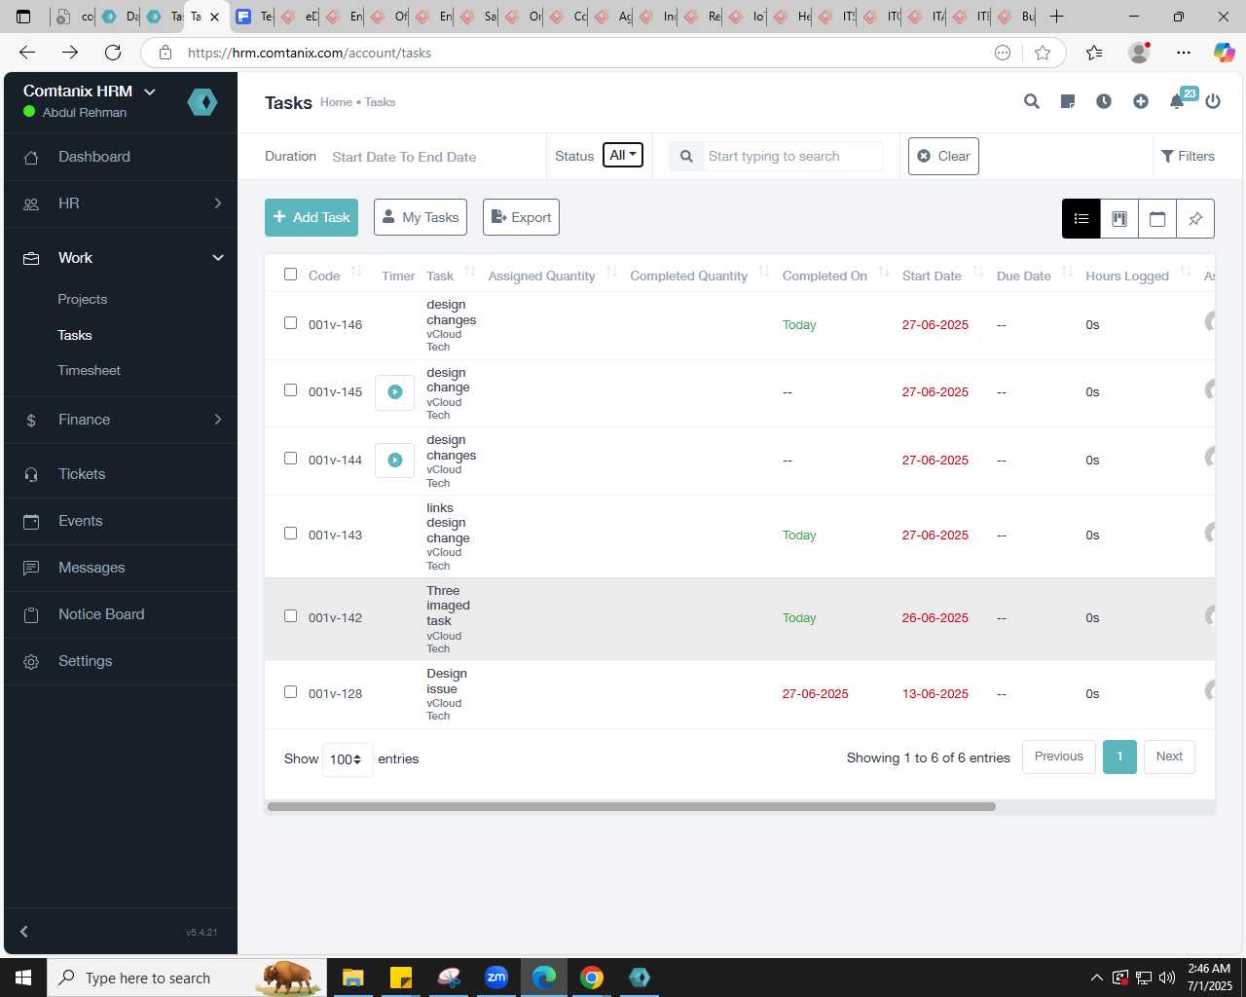Screen dimensions: 1246x997
Task: Open browser favorites list icon
Action: pyautogui.click(x=1094, y=53)
